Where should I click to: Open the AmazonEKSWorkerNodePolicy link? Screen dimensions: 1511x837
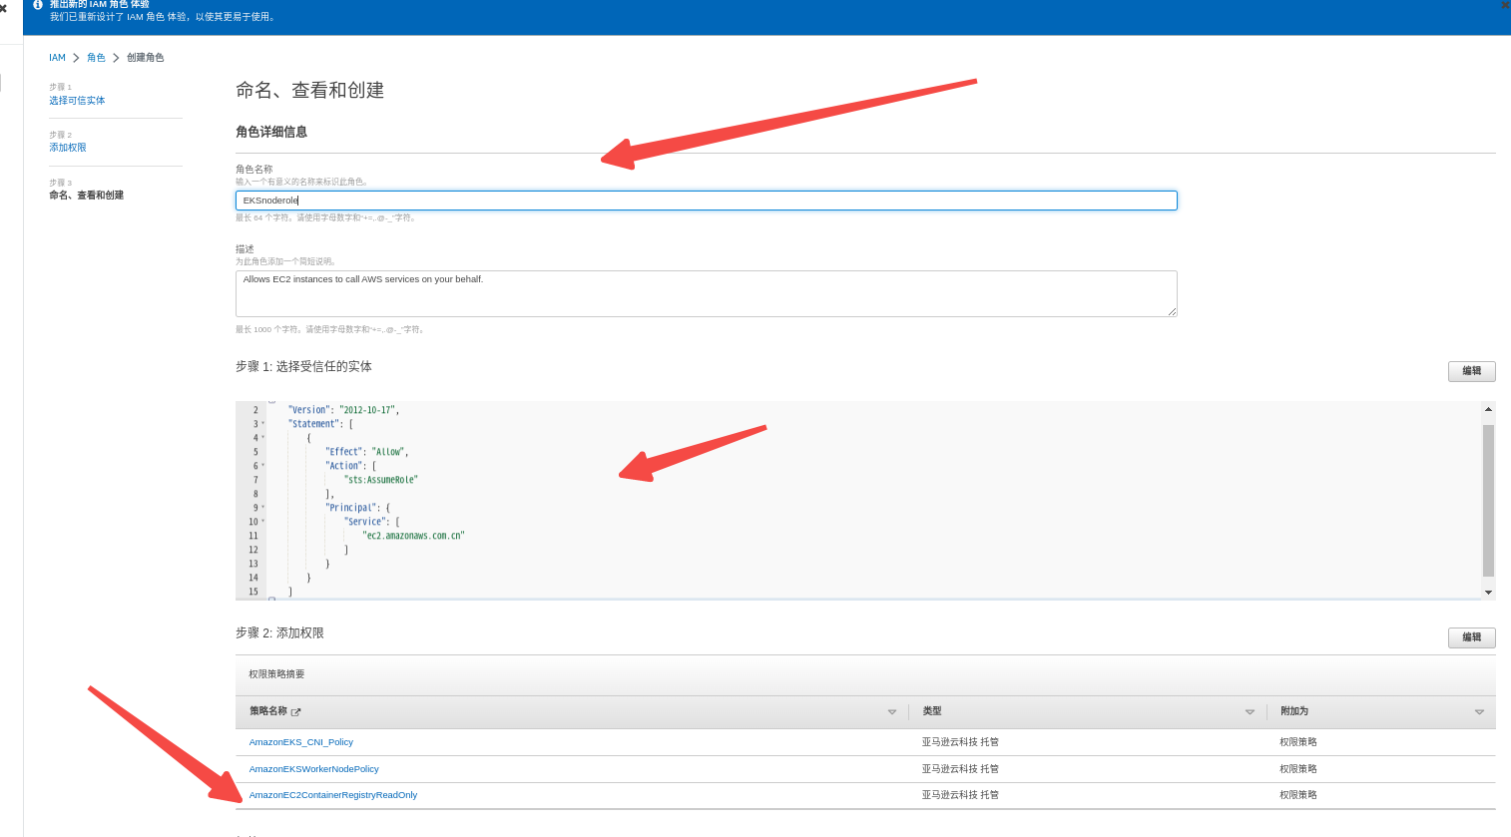(x=313, y=769)
